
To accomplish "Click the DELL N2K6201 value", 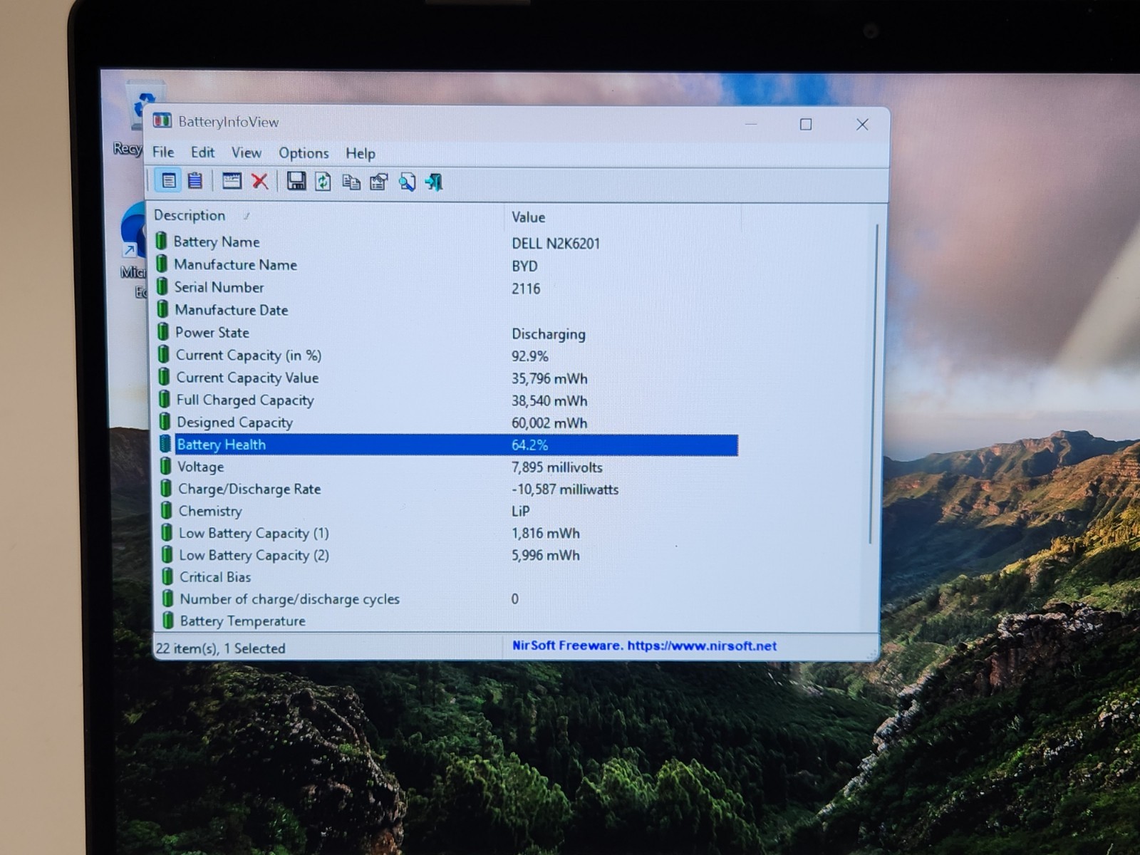I will point(556,243).
